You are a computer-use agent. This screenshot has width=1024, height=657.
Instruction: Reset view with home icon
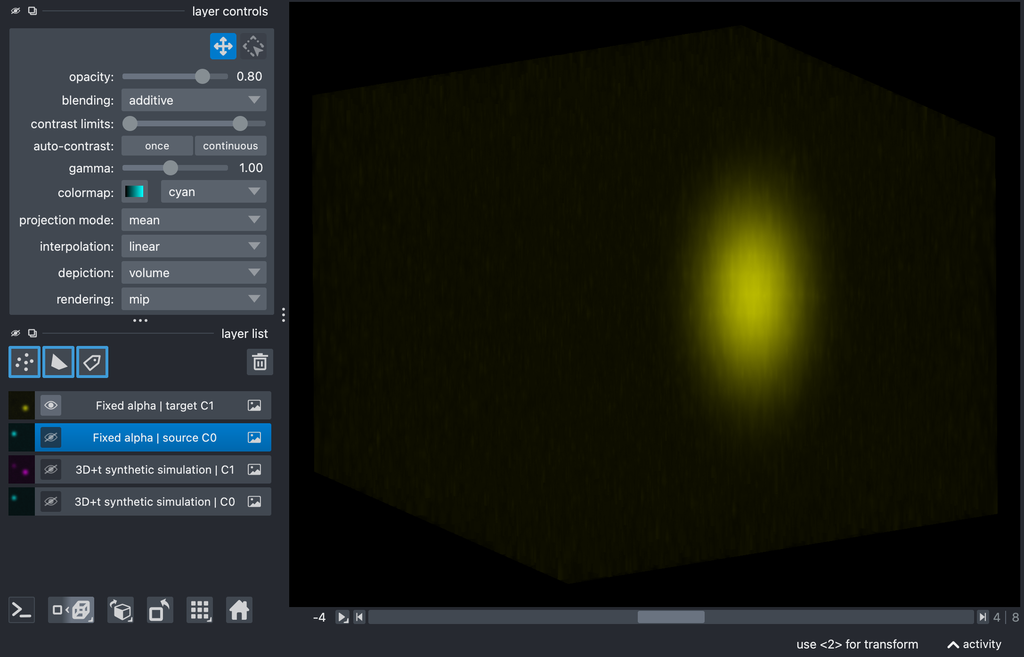[x=239, y=610]
